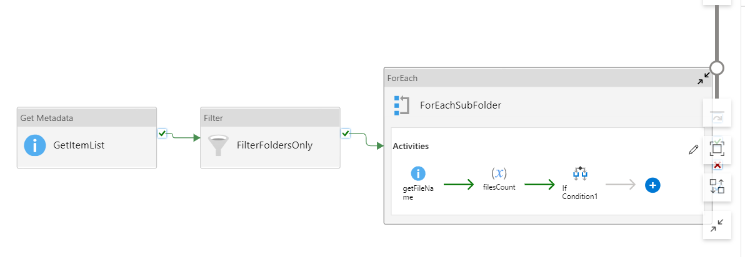
Task: Click the Activities label in ForEach
Action: [411, 146]
